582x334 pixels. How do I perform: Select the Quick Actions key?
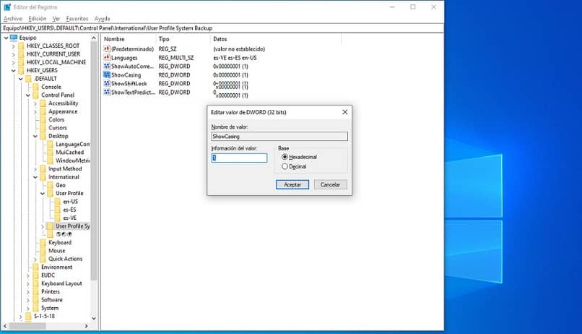click(x=65, y=259)
